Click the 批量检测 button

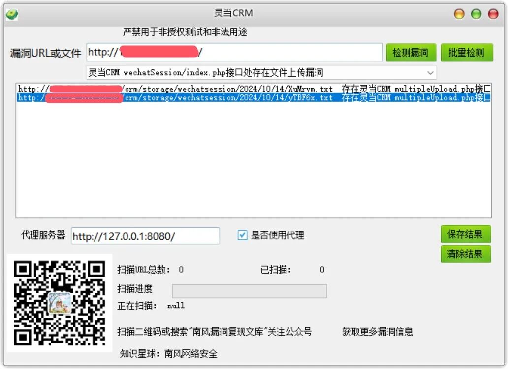coord(467,53)
